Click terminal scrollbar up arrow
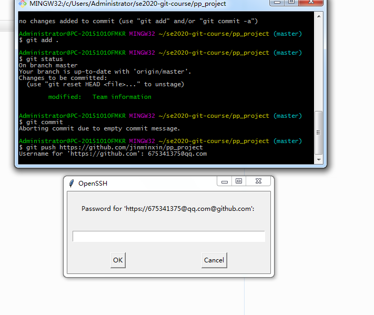This screenshot has height=315, width=374. pyautogui.click(x=319, y=16)
